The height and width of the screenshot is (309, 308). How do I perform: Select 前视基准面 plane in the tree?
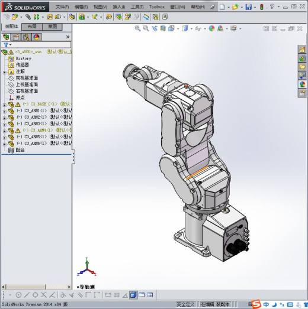click(x=27, y=78)
